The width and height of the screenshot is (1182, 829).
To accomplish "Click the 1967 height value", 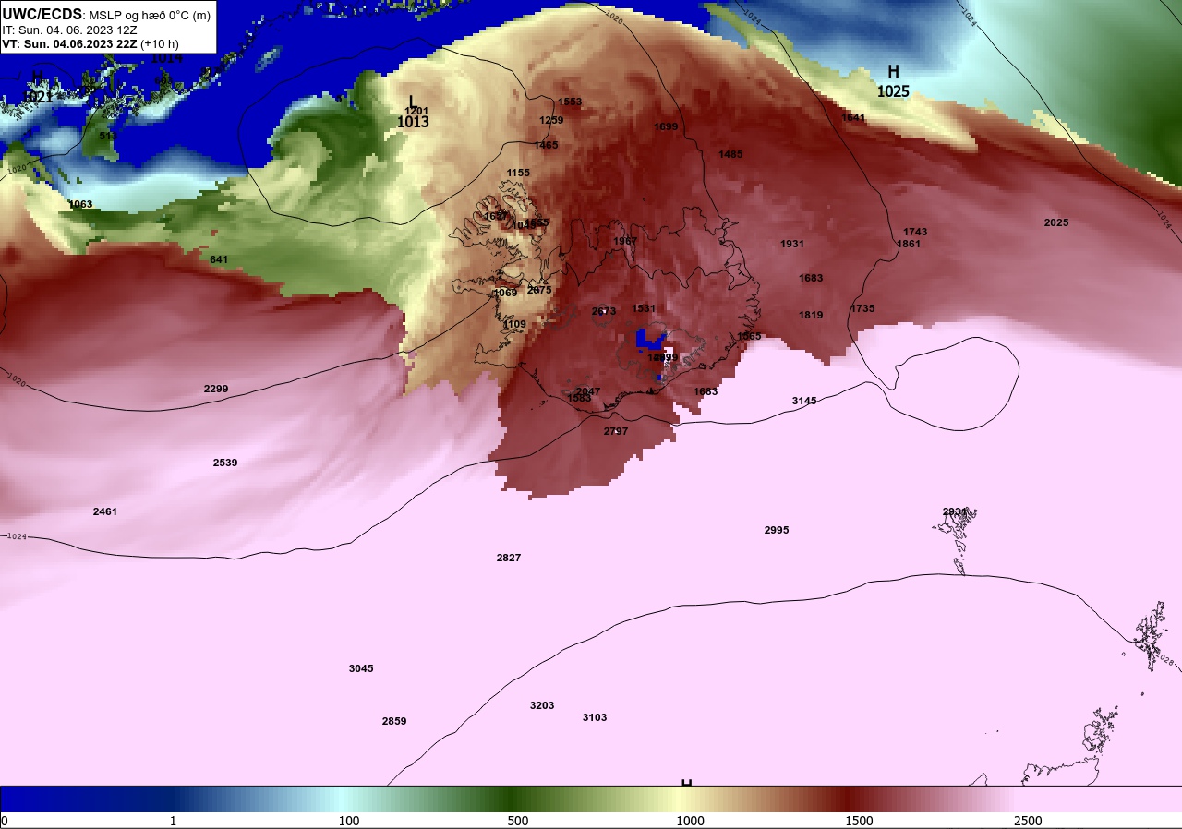I will pyautogui.click(x=625, y=241).
